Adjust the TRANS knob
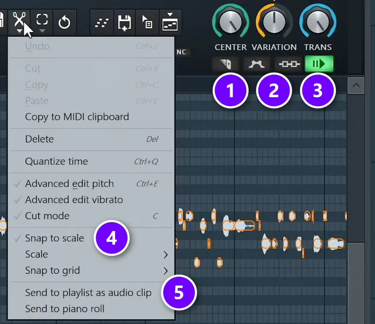This screenshot has height=324, width=375. (317, 22)
